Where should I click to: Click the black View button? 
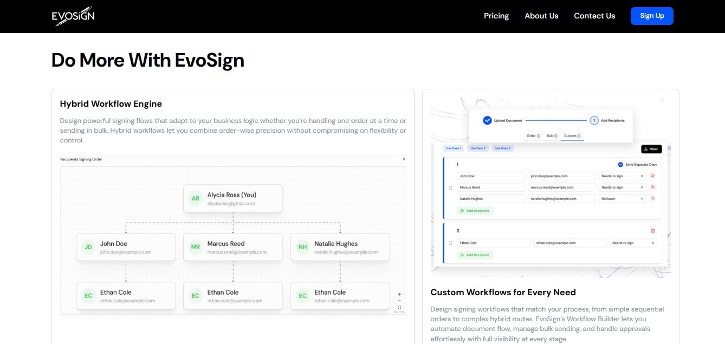[x=651, y=149]
